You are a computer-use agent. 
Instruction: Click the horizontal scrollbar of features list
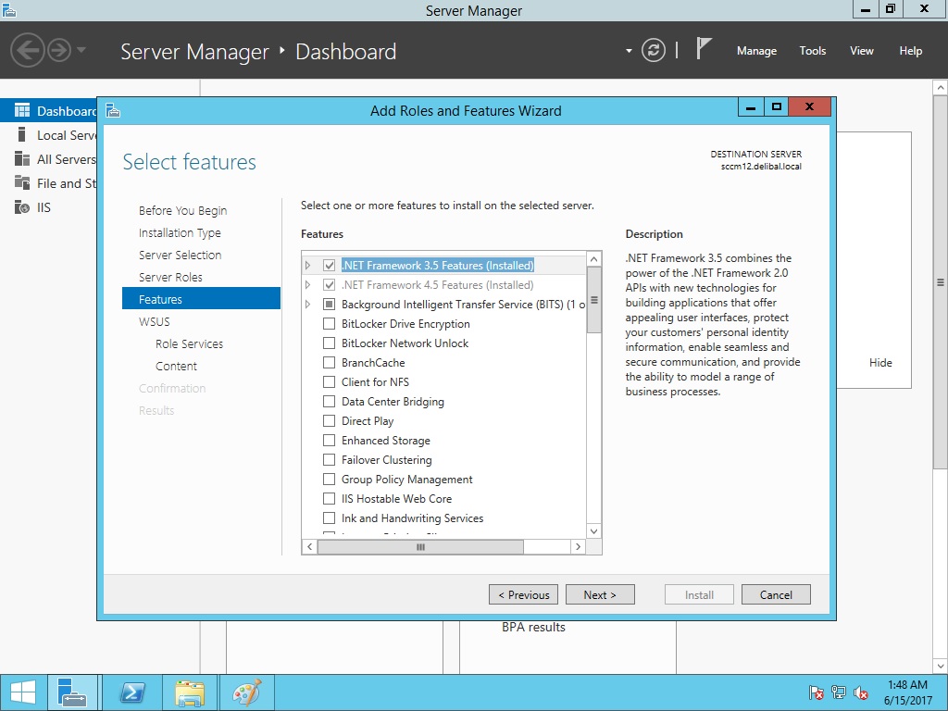[420, 547]
